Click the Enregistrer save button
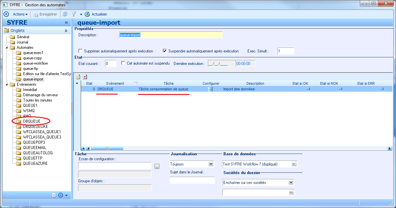 pos(45,14)
